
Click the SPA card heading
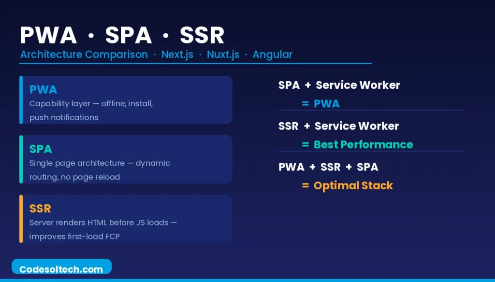tap(41, 149)
